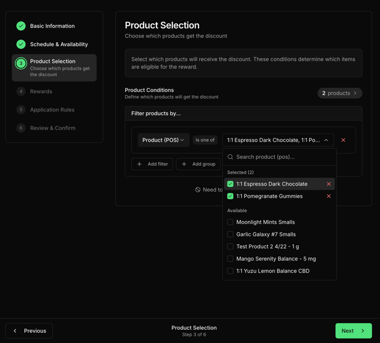The image size is (380, 343).
Task: Click the Previous button
Action: 29,331
